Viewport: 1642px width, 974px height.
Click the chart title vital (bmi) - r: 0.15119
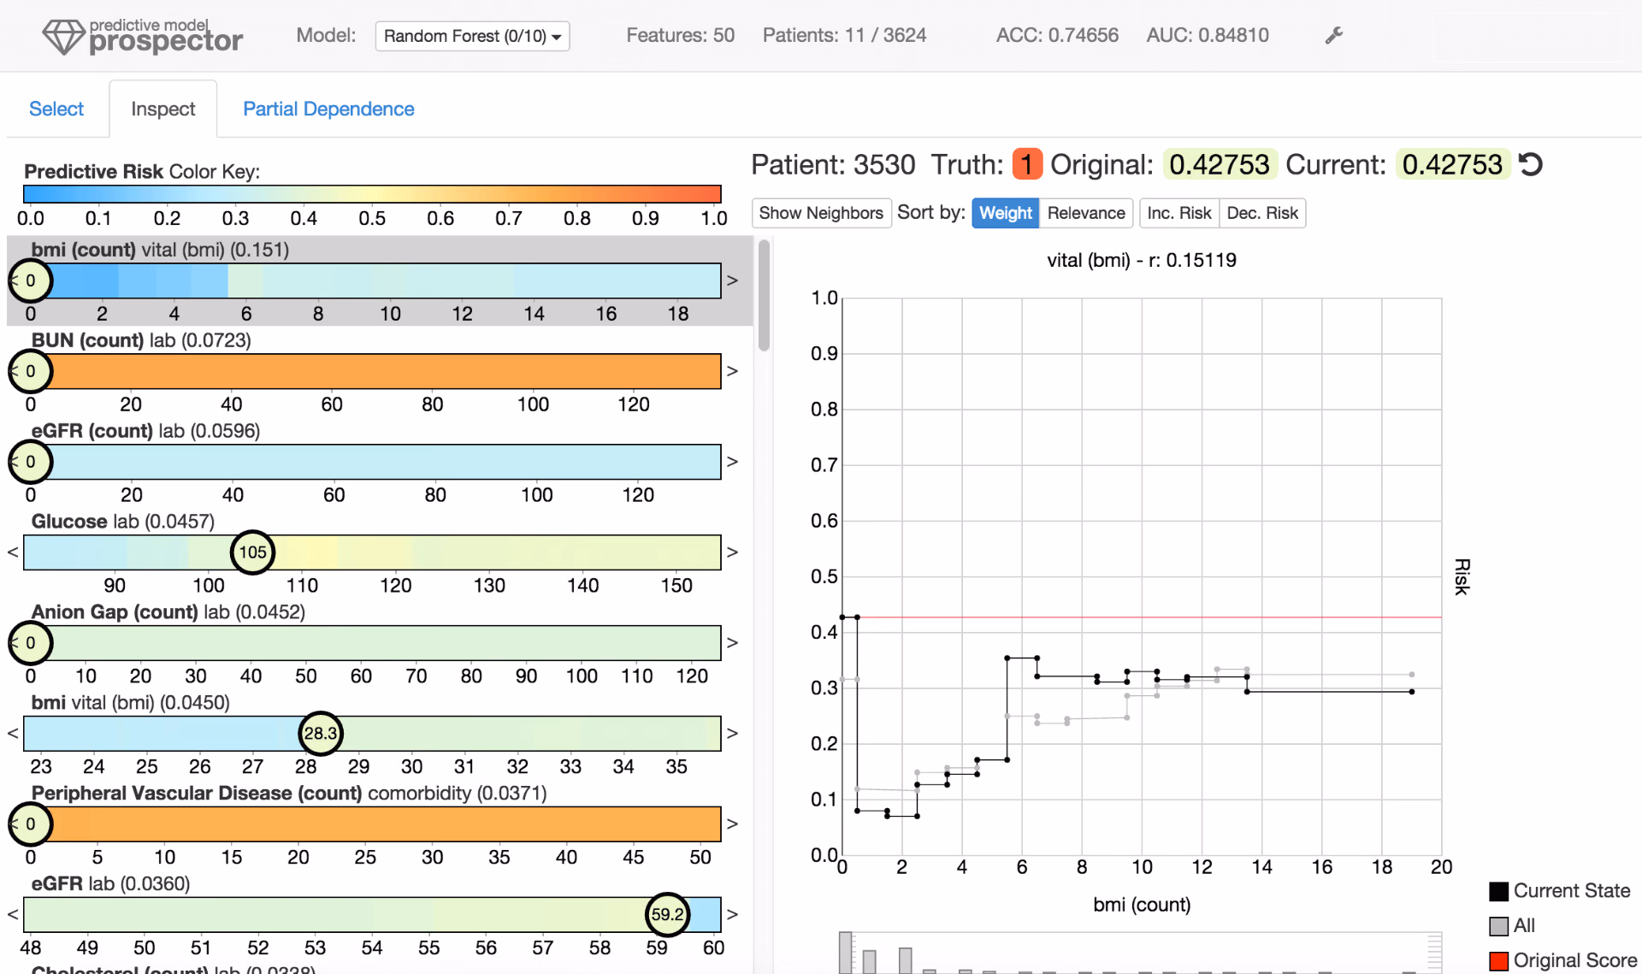[1142, 260]
